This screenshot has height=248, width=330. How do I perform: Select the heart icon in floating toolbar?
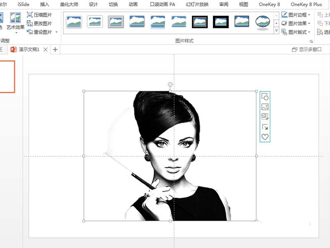pos(265,137)
